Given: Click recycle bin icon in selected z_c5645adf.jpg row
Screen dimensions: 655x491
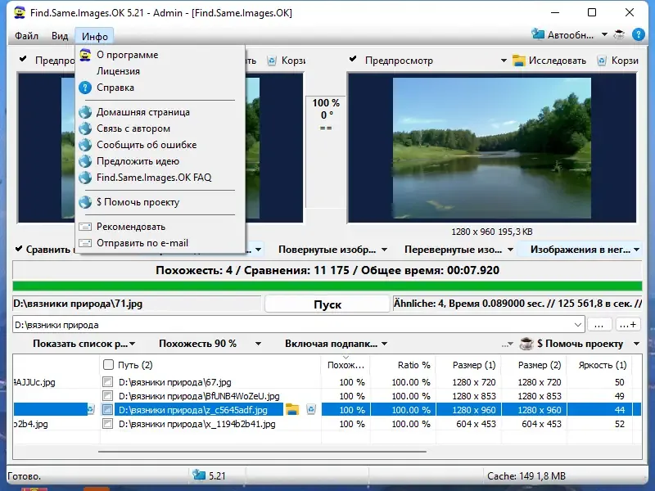Looking at the screenshot, I should tap(311, 410).
